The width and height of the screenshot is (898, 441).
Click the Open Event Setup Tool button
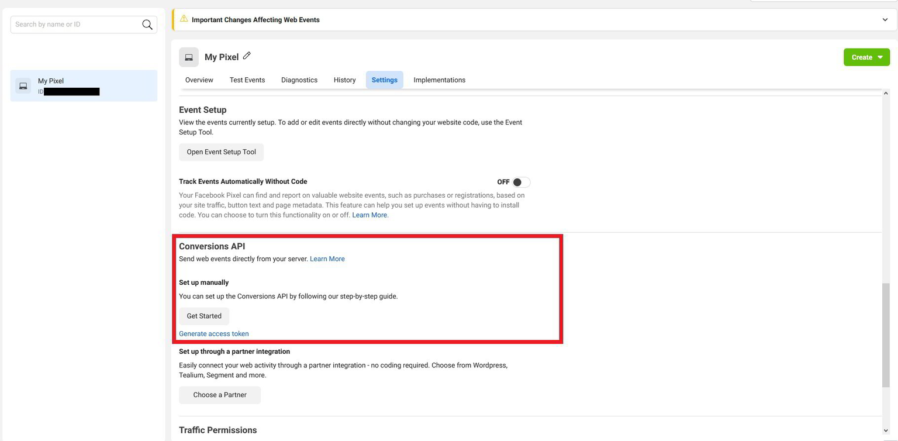tap(222, 152)
